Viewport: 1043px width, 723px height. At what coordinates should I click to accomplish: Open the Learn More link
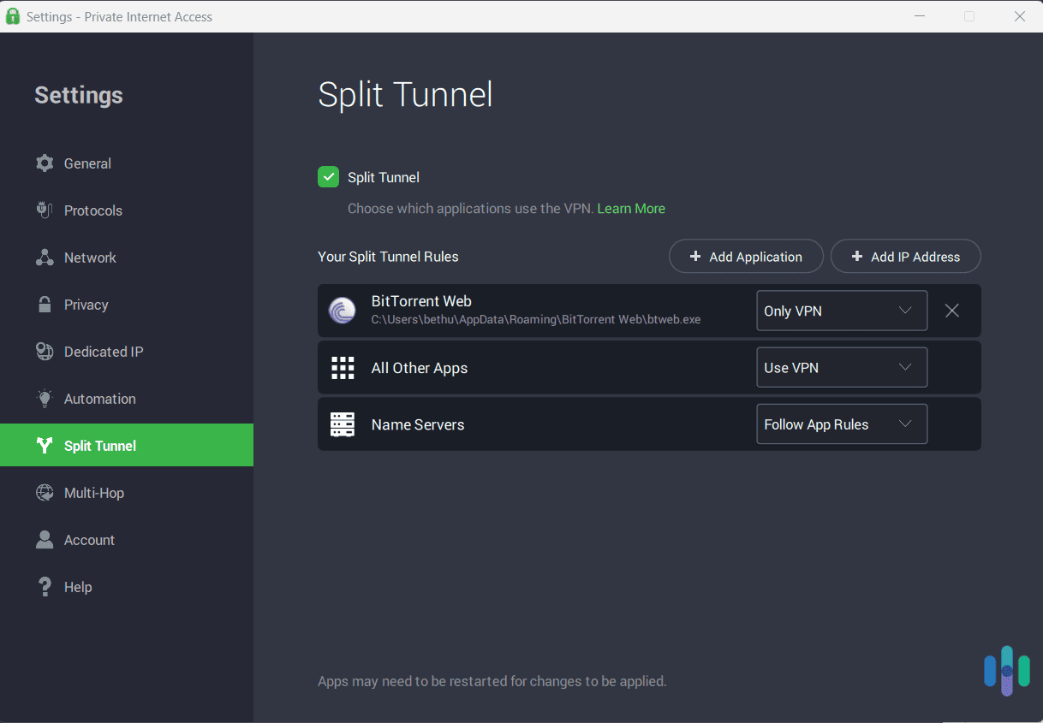[x=631, y=208]
